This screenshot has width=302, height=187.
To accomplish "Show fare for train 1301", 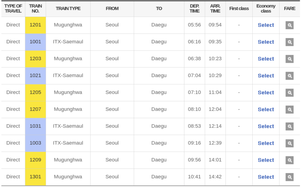I will coord(289,177).
